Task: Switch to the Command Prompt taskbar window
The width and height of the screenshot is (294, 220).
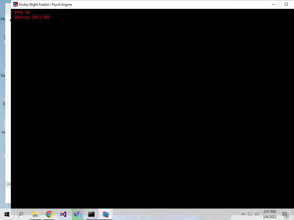Action: 92,214
